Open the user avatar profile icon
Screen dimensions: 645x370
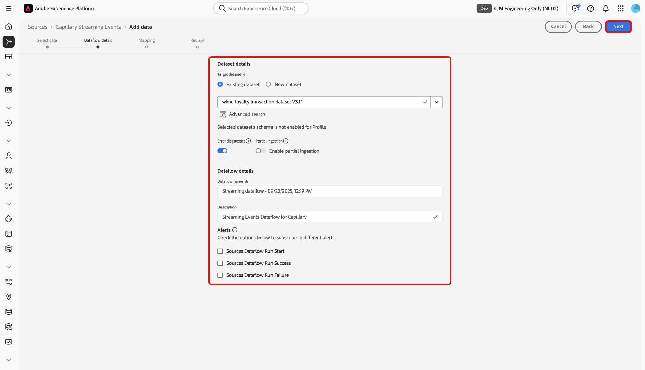[636, 9]
